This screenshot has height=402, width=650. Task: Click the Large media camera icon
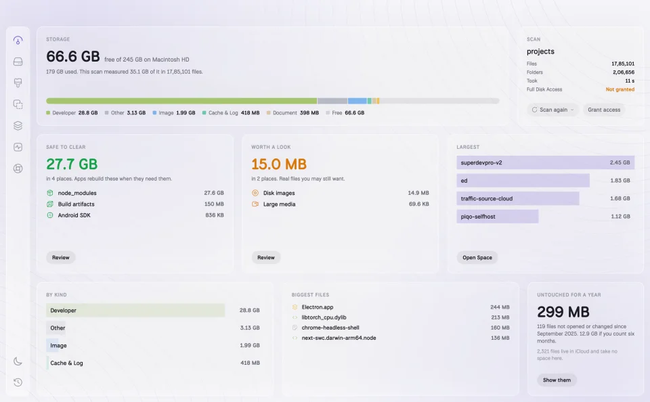coord(255,204)
